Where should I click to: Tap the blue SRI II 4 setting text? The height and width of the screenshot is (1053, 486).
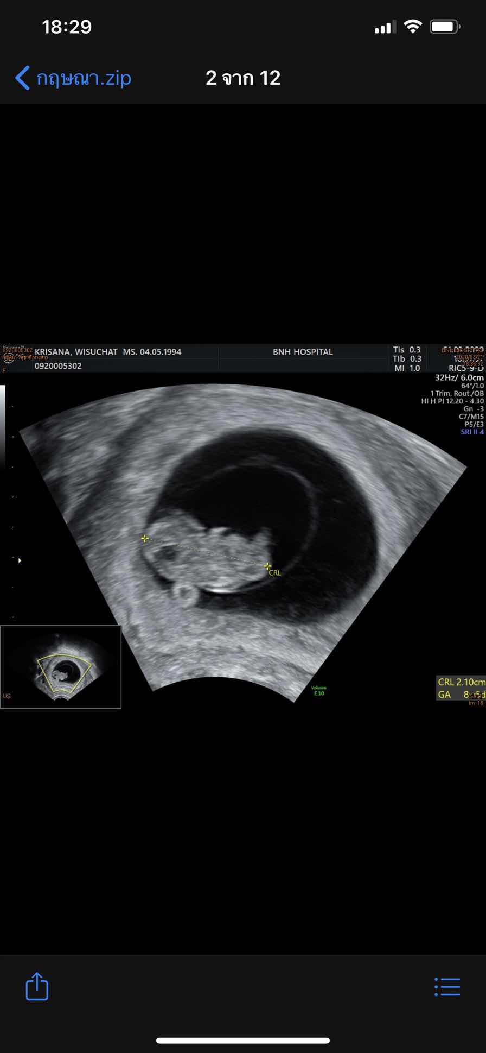click(x=472, y=432)
